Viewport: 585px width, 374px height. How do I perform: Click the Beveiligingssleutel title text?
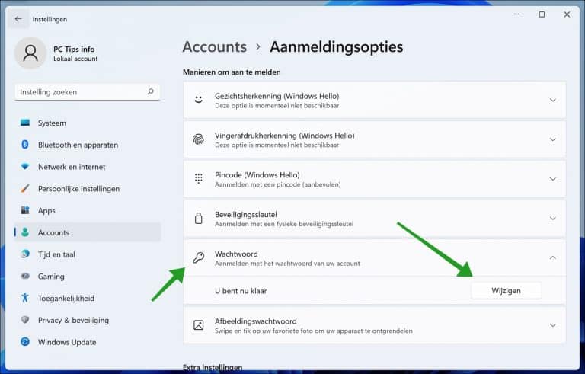click(x=246, y=215)
